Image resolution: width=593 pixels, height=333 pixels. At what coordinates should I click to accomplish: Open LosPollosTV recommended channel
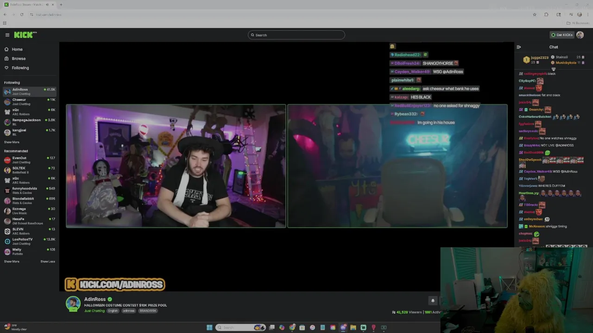[30, 241]
